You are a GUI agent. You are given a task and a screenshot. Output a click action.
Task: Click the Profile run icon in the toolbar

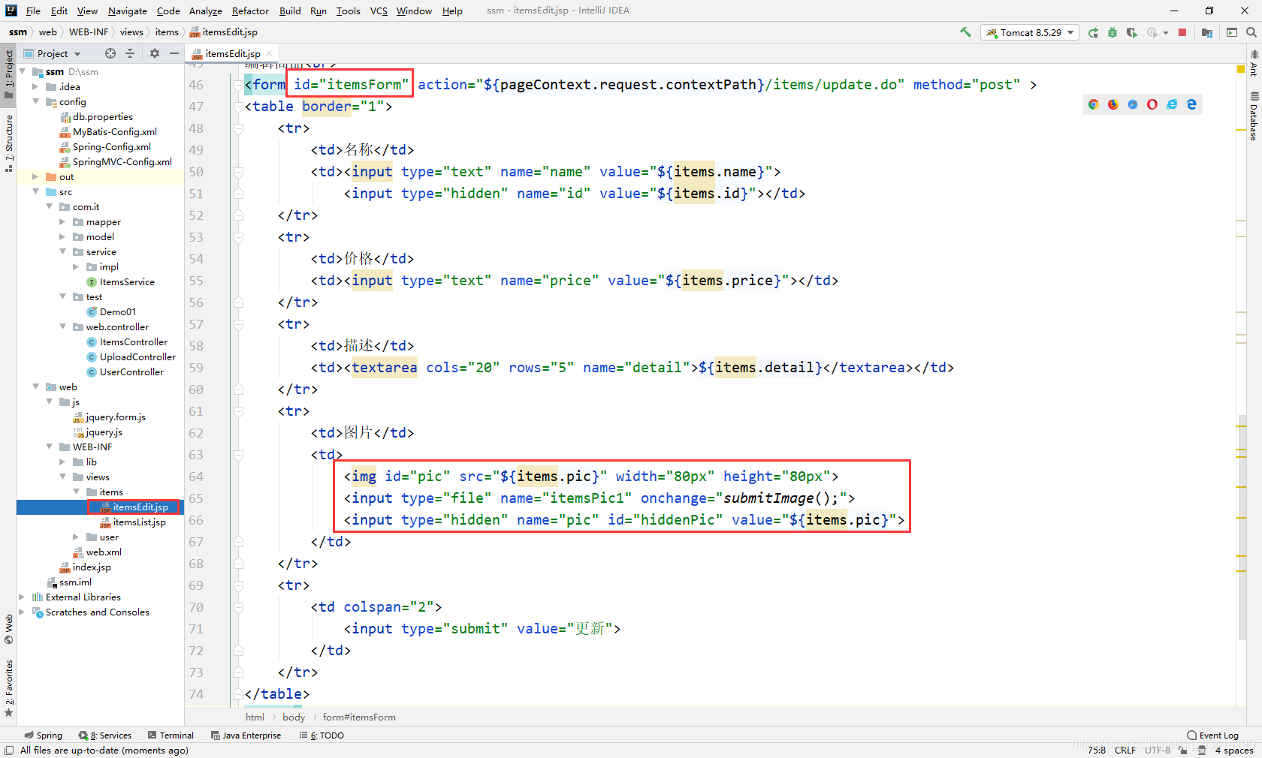(x=1152, y=32)
